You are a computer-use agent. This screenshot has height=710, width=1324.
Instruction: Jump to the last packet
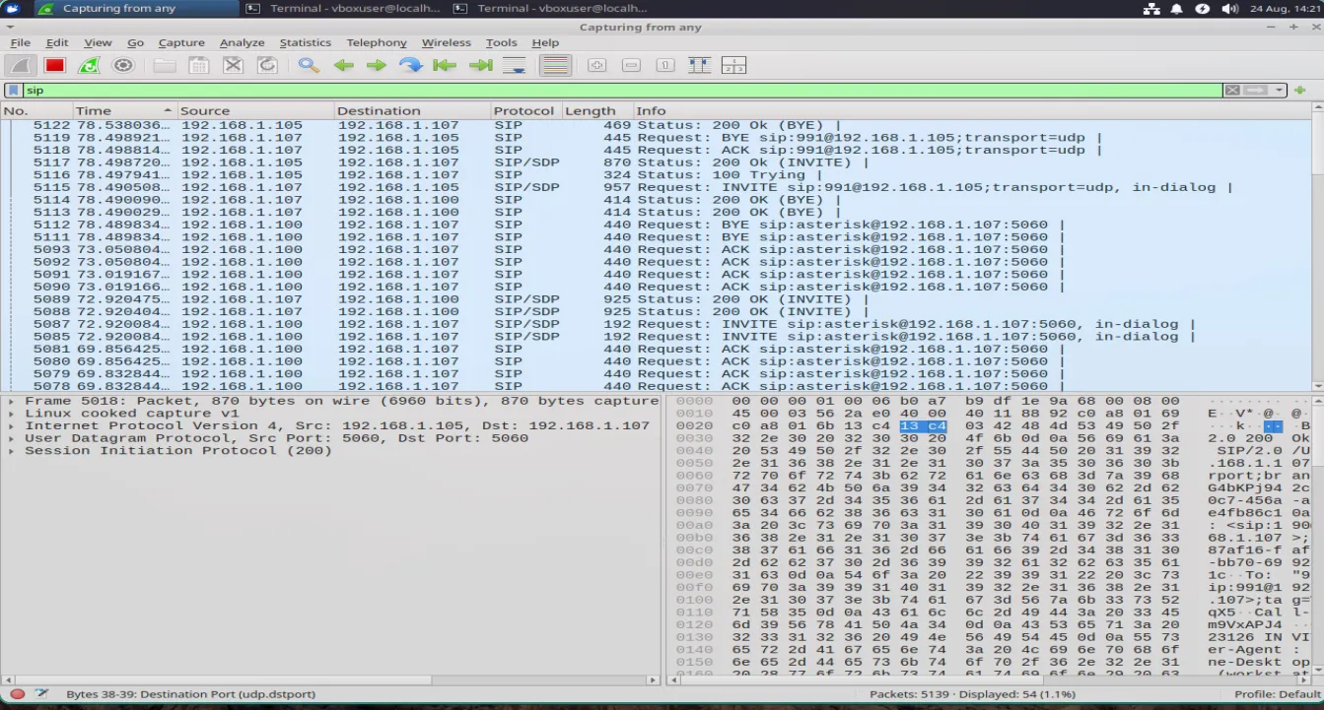480,65
